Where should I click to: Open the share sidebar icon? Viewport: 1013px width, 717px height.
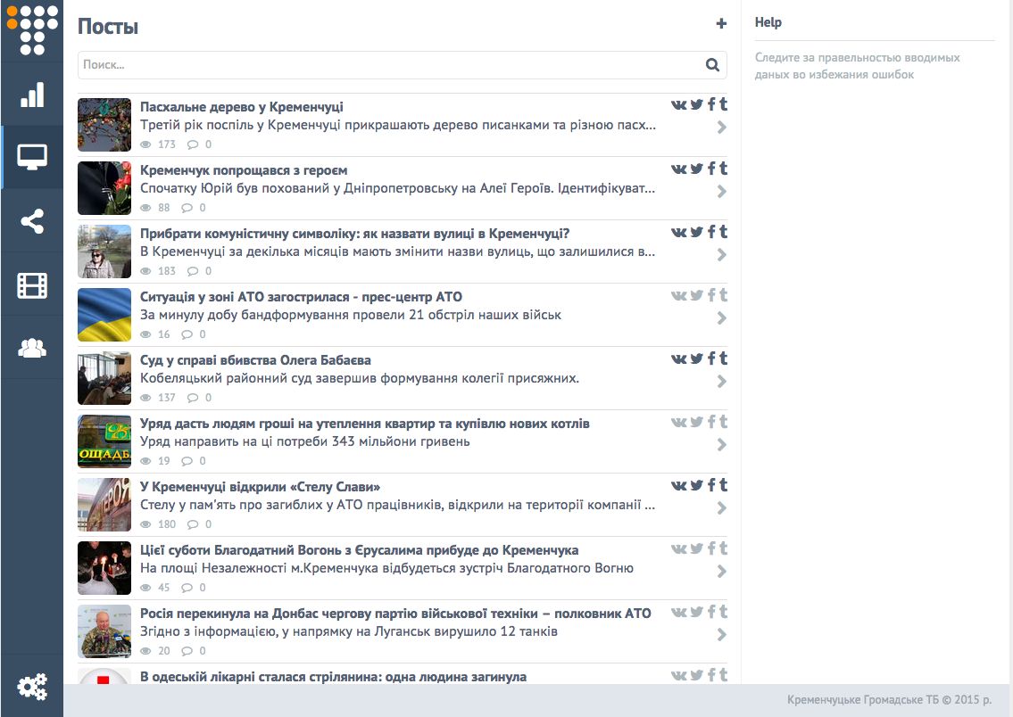32,221
